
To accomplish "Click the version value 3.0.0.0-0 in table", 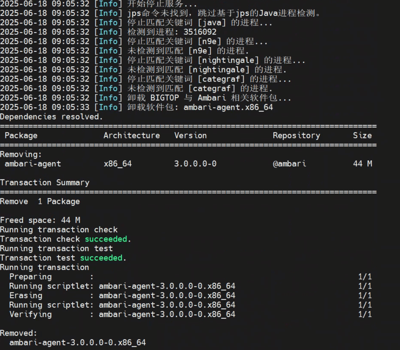I will (195, 164).
